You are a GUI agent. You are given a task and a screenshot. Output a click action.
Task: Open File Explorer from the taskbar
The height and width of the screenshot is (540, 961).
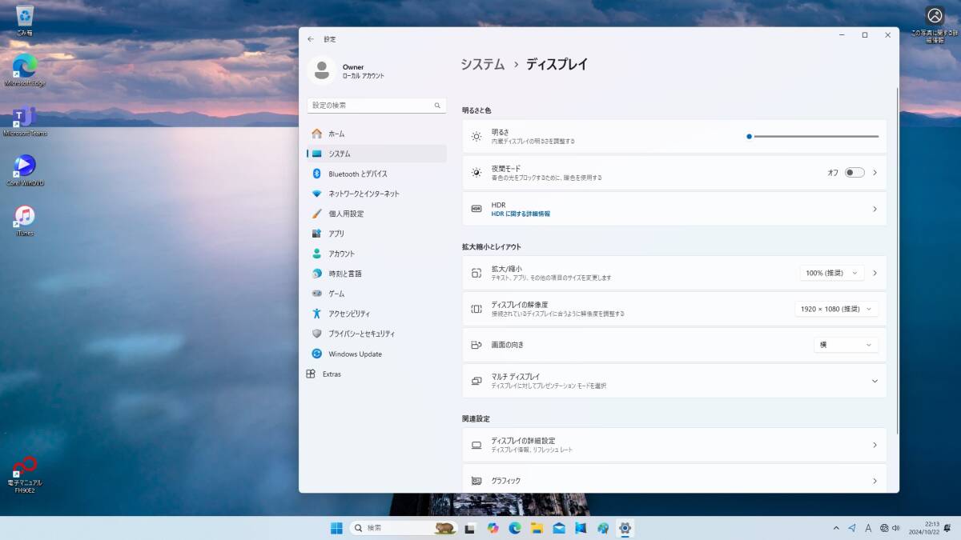(x=537, y=528)
